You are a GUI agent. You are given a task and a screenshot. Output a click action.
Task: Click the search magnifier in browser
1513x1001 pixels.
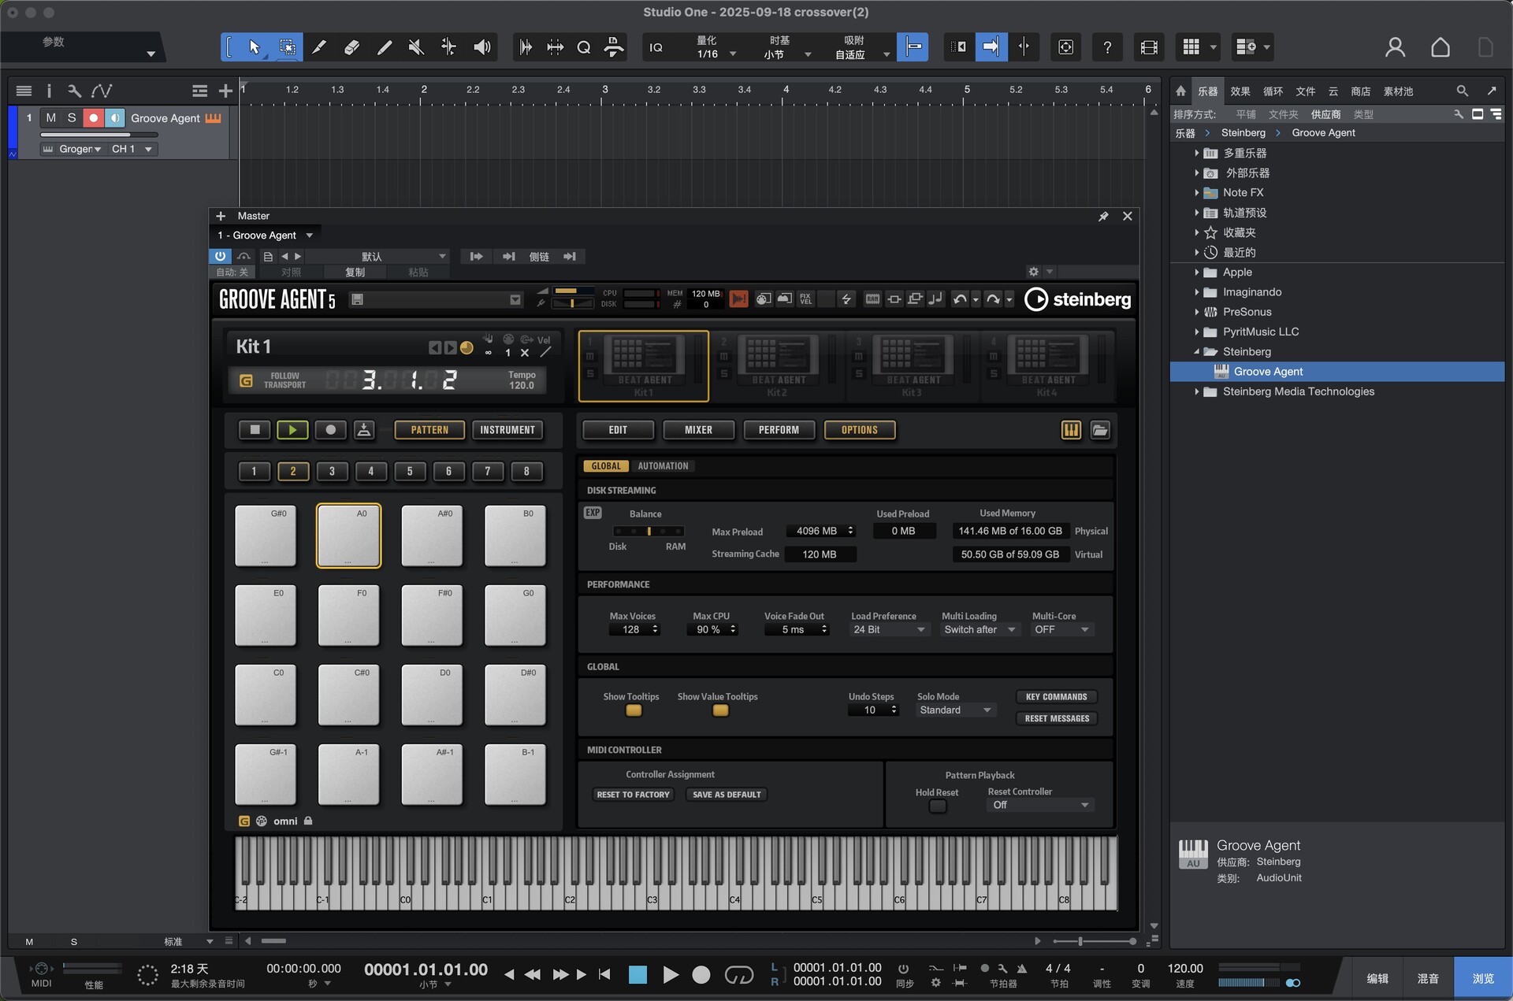pos(1462,91)
